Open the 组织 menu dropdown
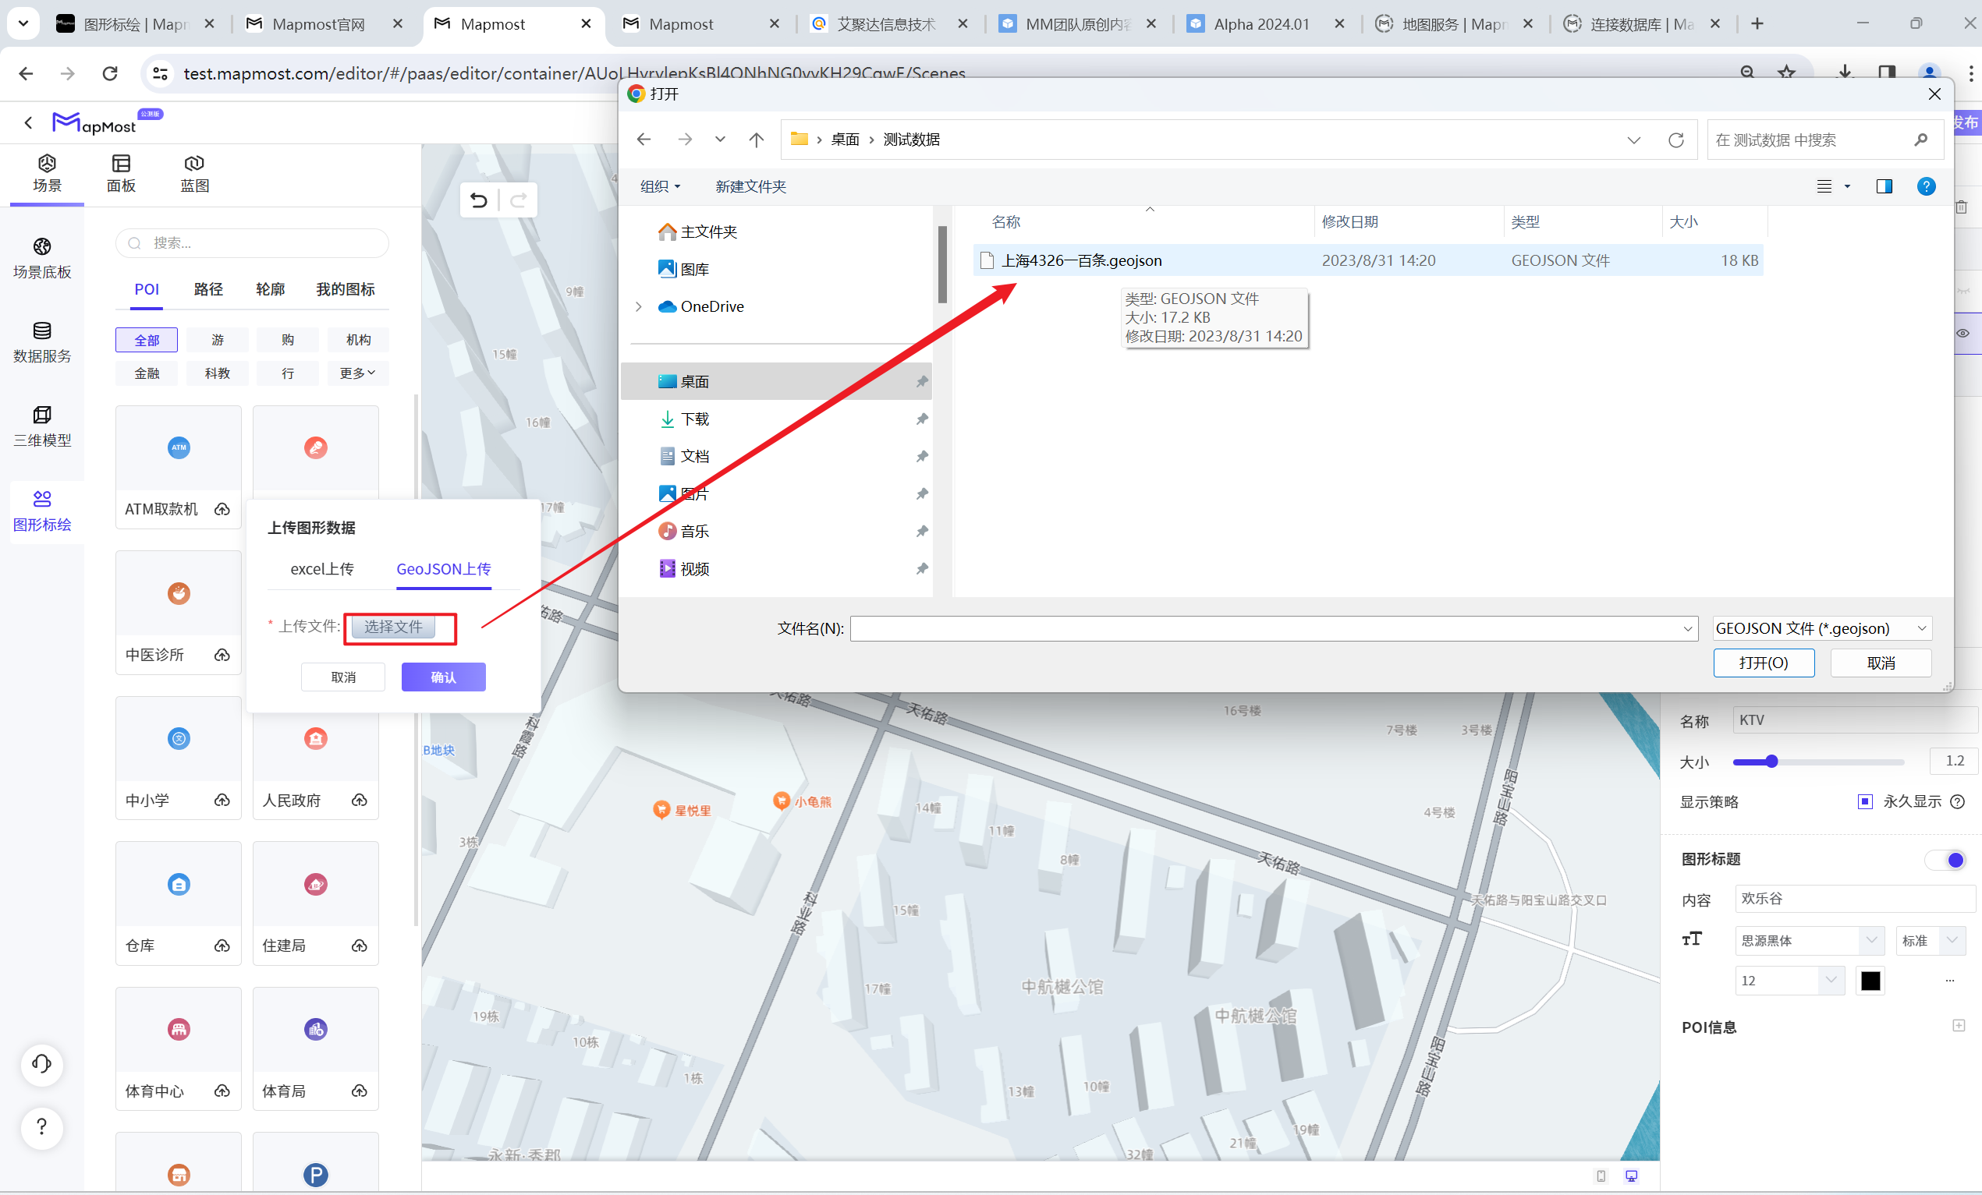Image resolution: width=1982 pixels, height=1195 pixels. coord(661,186)
